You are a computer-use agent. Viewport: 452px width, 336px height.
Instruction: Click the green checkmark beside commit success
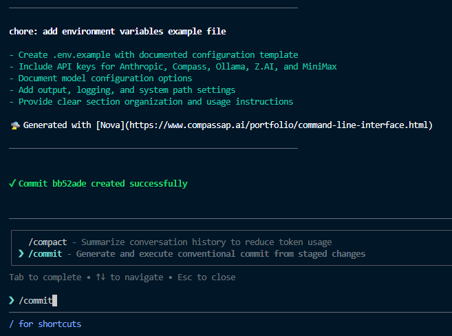tap(12, 184)
